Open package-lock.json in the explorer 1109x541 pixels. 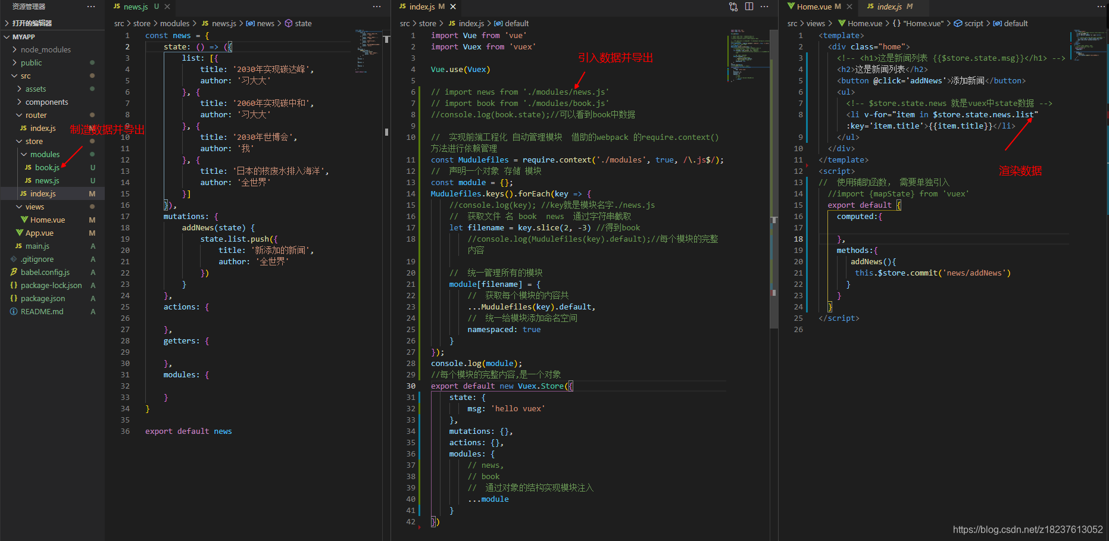coord(51,285)
